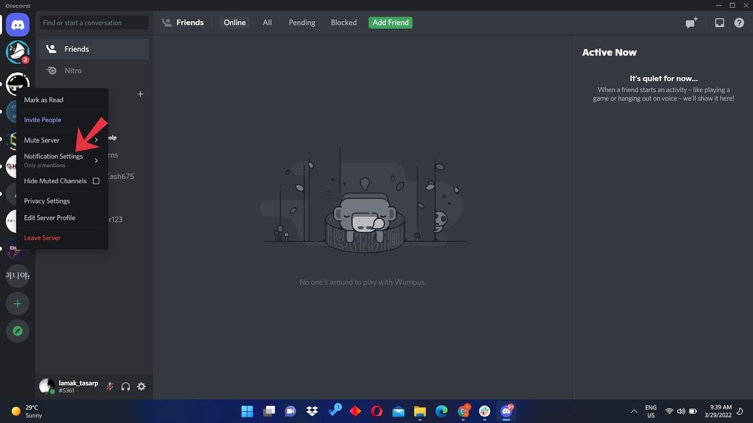Open Privacy Settings from context menu
Viewport: 753px width, 423px height.
coord(62,201)
